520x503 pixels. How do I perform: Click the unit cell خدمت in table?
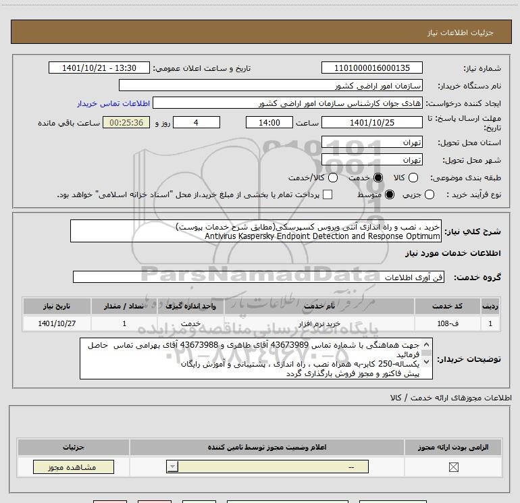click(190, 323)
